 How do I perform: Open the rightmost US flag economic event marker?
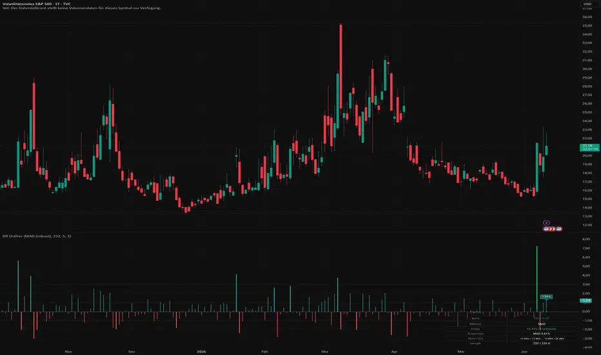click(x=559, y=228)
